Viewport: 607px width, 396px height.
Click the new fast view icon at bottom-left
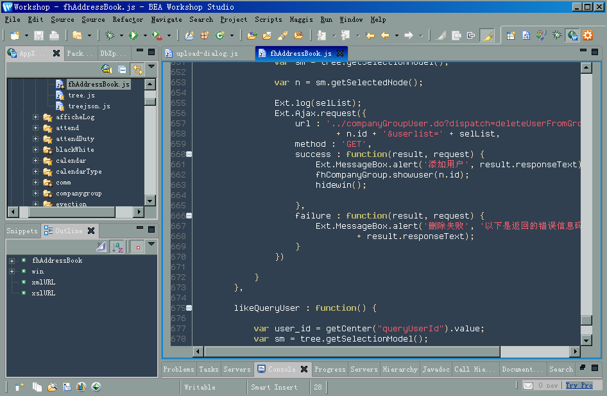(x=19, y=387)
